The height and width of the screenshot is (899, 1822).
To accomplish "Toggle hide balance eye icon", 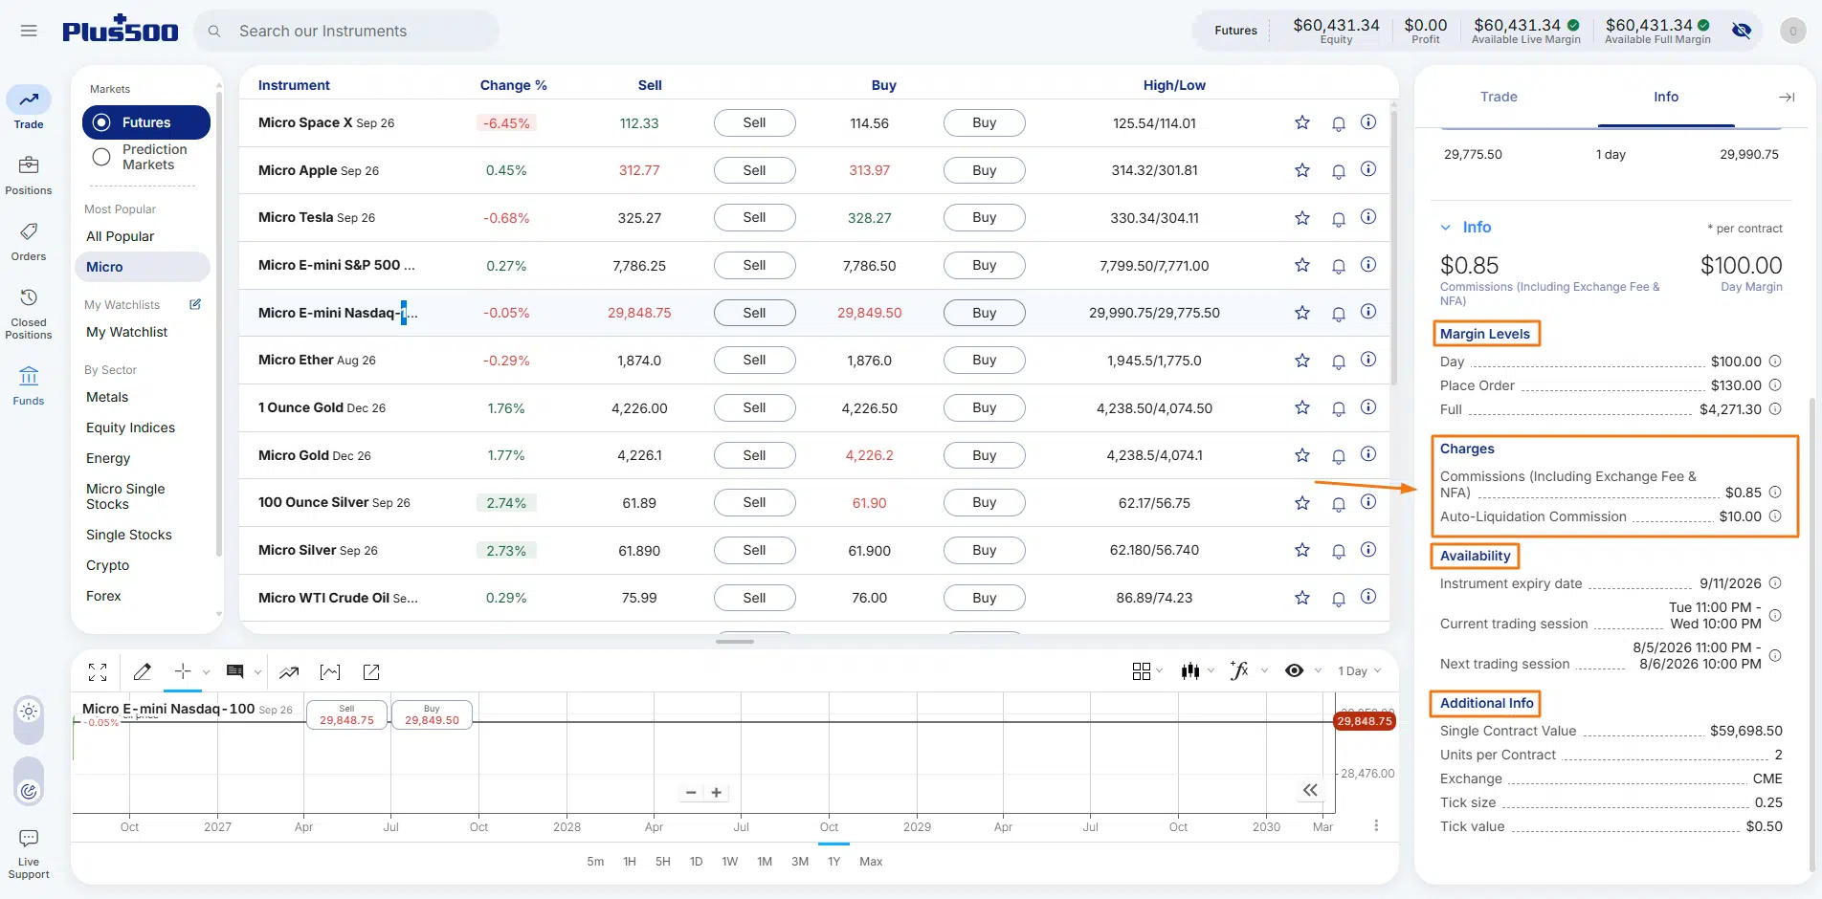I will [1742, 31].
